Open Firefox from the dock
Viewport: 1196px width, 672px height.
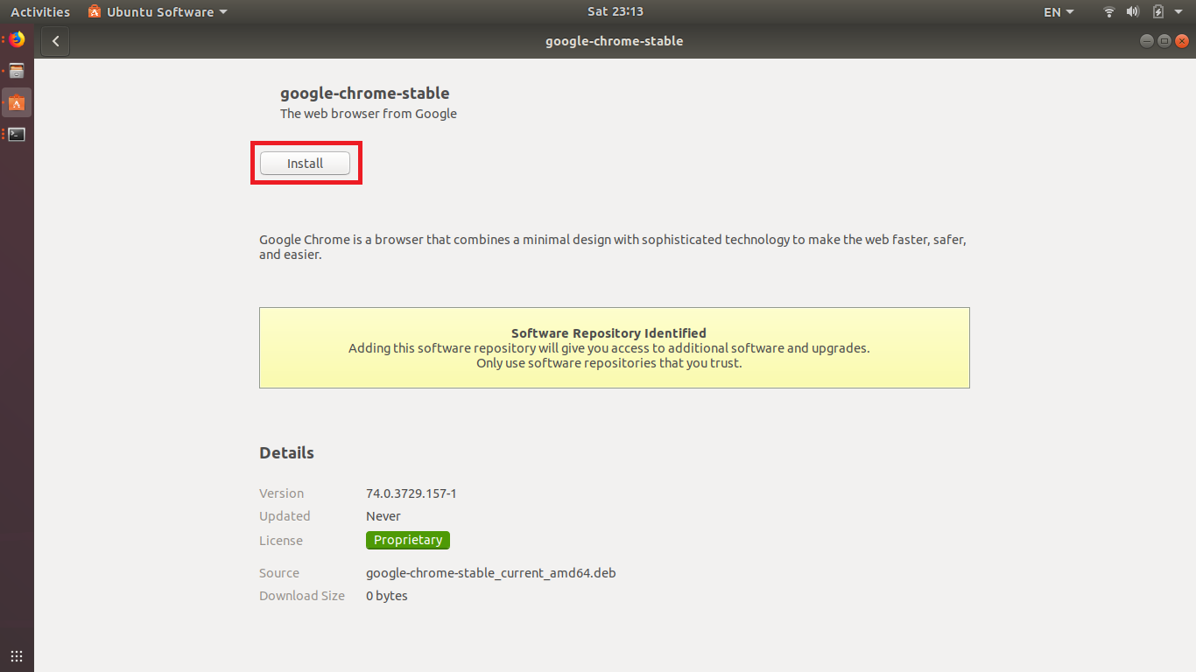[17, 39]
